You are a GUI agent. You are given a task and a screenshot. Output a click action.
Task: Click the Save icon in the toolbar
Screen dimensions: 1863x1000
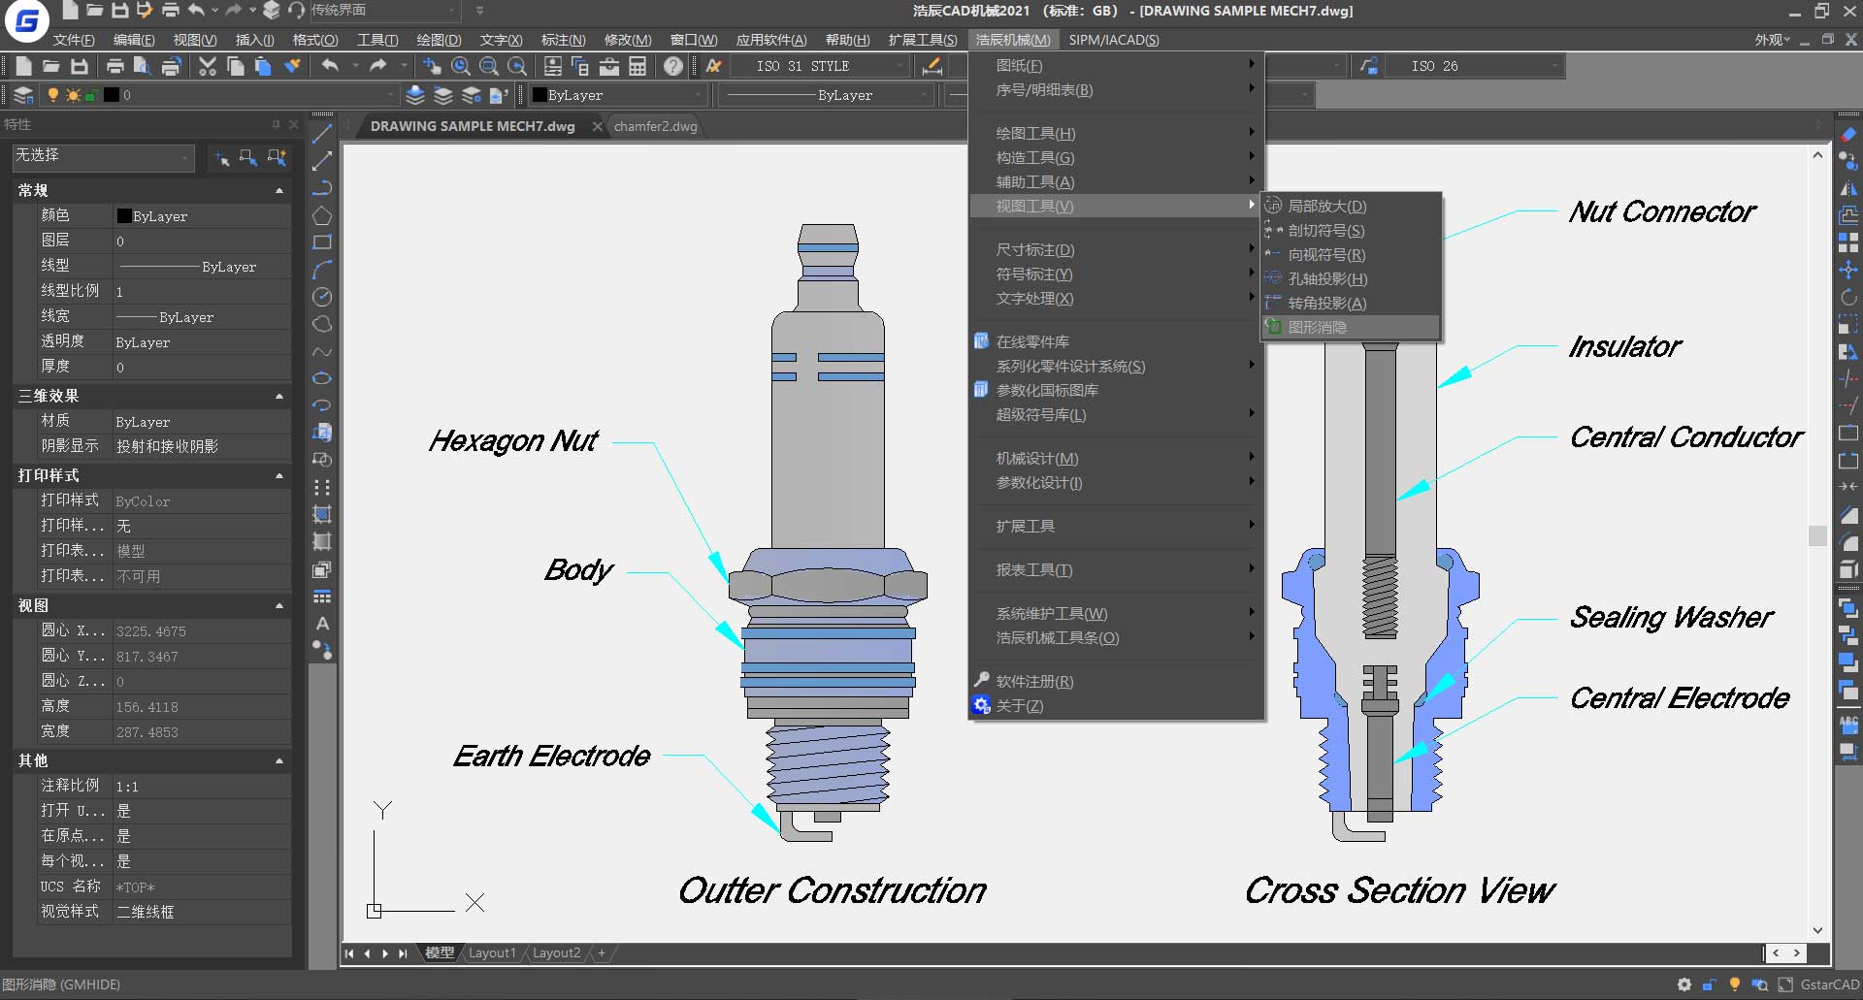[80, 66]
